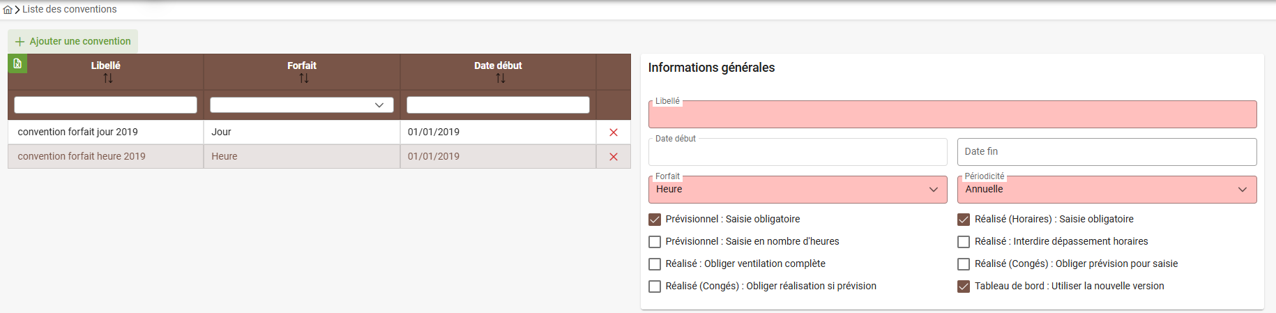Click Liste des conventions breadcrumb

pos(70,10)
